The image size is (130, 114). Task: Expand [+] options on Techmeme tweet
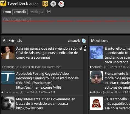[x=21, y=92]
